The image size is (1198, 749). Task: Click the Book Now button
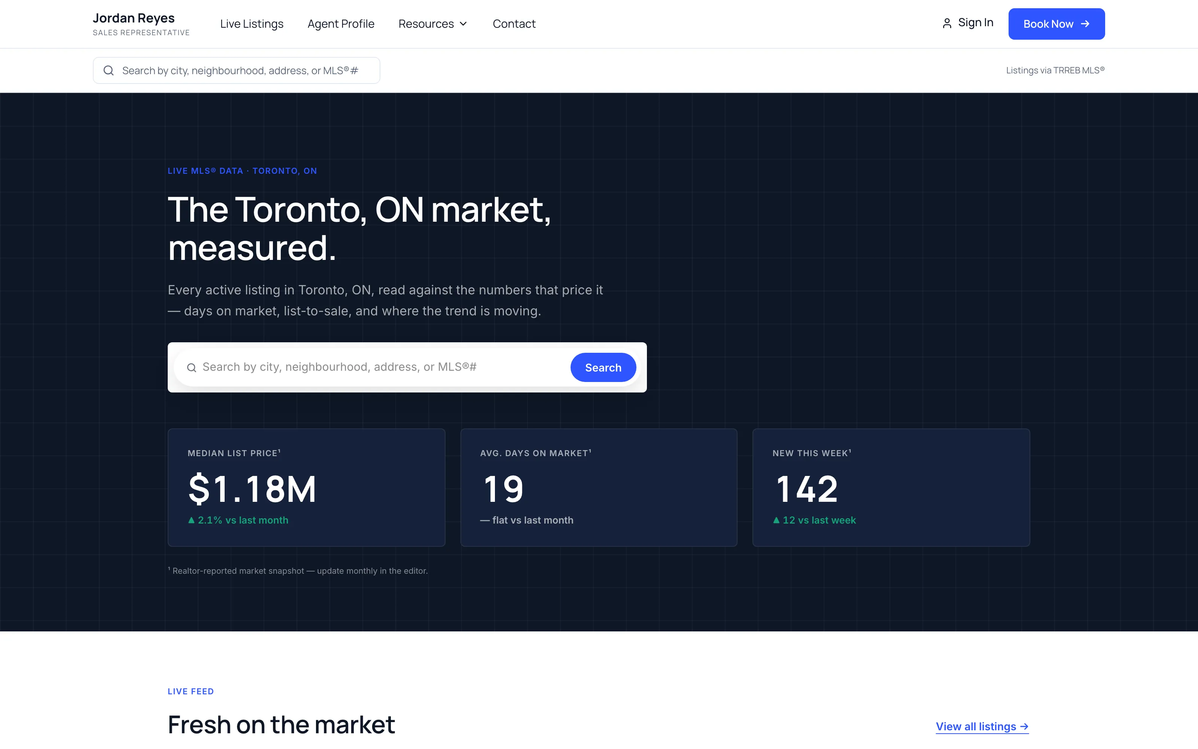click(1056, 24)
